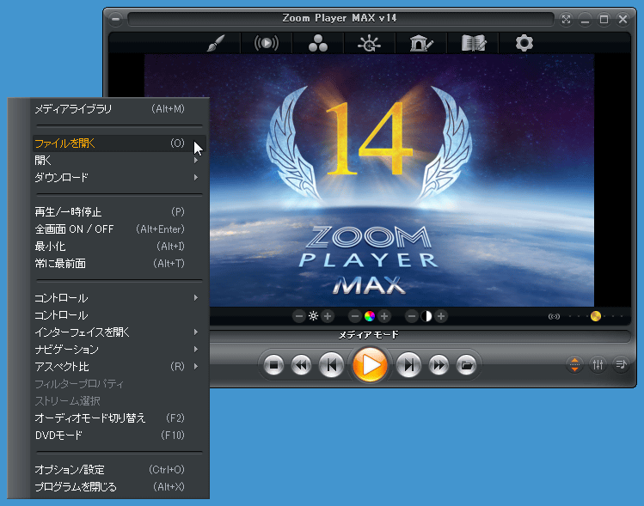
Task: Select 最小化 menu item
Action: click(120, 247)
